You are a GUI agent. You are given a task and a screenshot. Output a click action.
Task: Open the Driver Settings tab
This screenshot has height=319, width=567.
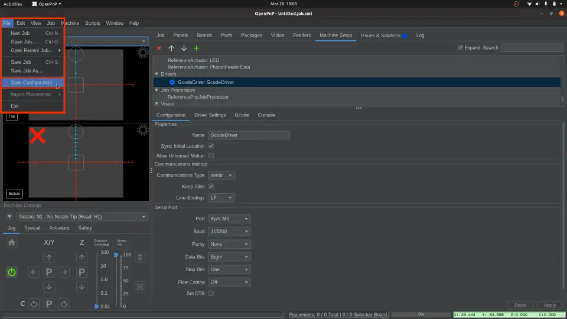(x=210, y=115)
